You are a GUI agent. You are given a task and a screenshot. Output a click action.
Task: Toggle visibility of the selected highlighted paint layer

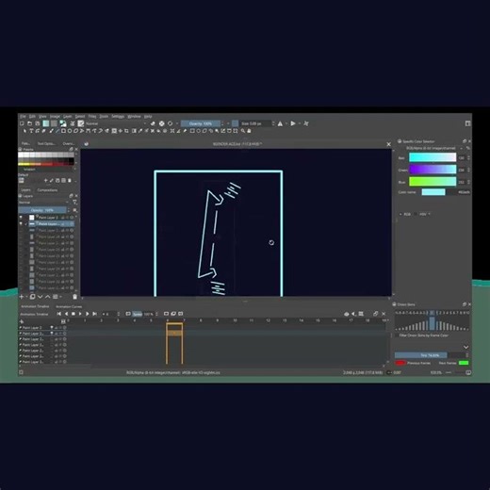21,223
